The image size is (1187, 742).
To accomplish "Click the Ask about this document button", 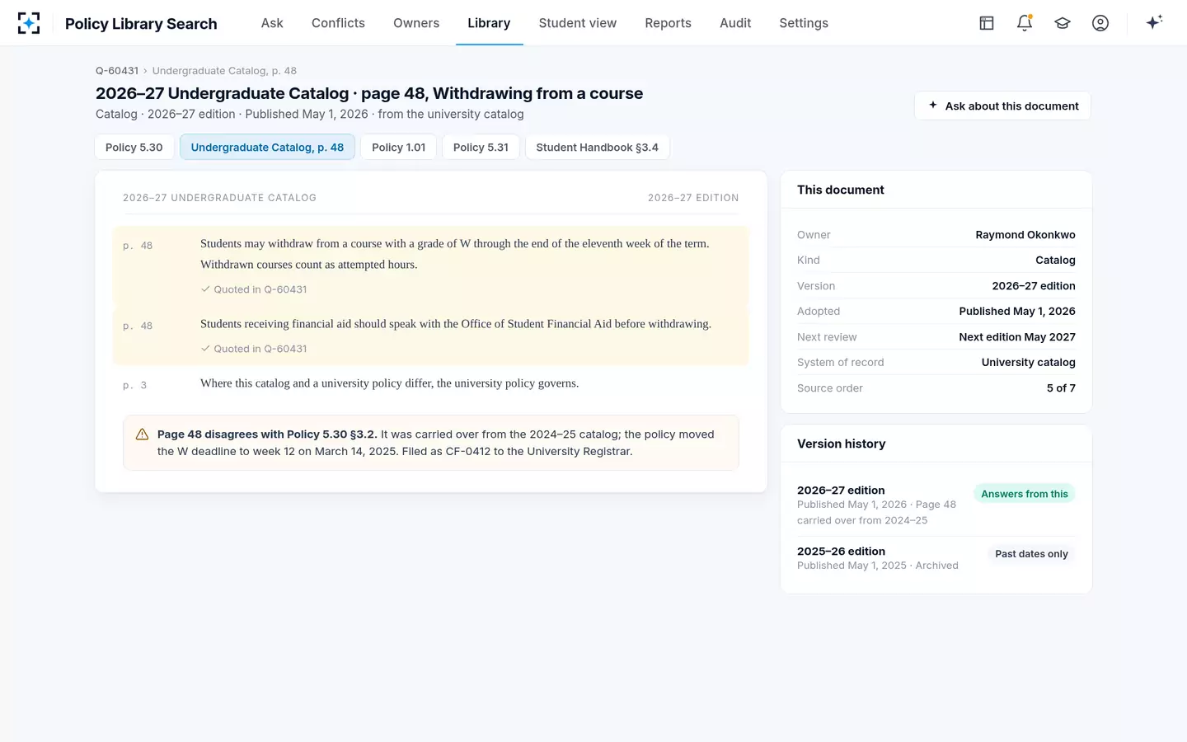I will point(1002,106).
